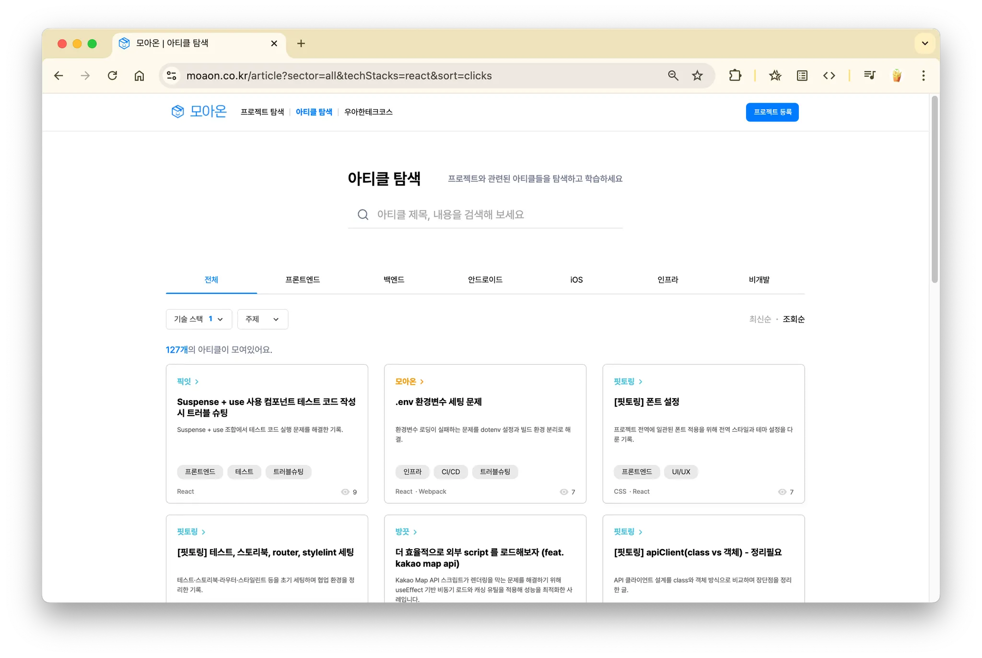Image resolution: width=982 pixels, height=658 pixels.
Task: Click the browser reload icon
Action: point(112,76)
